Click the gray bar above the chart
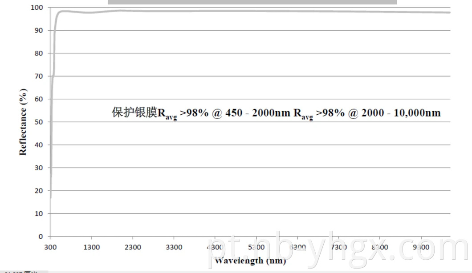 pyautogui.click(x=252, y=2)
